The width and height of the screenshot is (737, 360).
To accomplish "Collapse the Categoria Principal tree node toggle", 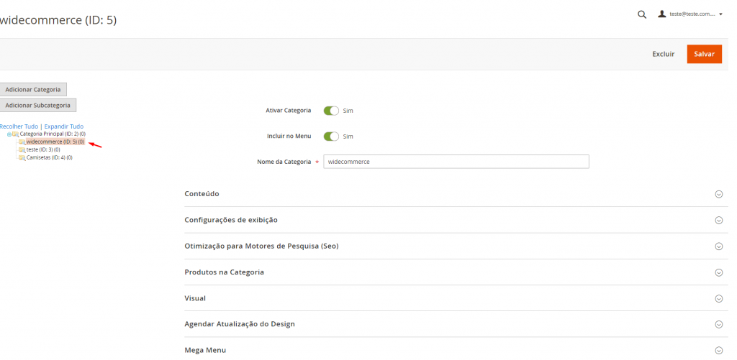I will click(9, 134).
